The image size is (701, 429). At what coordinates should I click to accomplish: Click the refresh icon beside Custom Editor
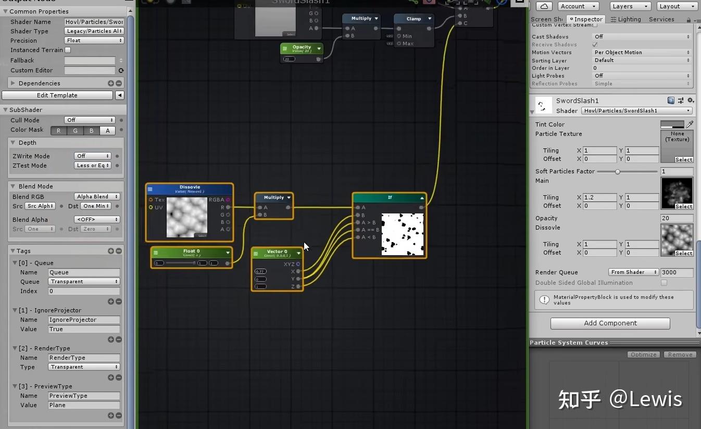(x=121, y=70)
